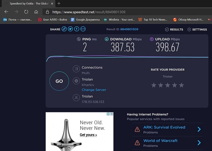The image size is (212, 151).
Task: Open Обзор Microsoft bookmark
Action: click(188, 20)
